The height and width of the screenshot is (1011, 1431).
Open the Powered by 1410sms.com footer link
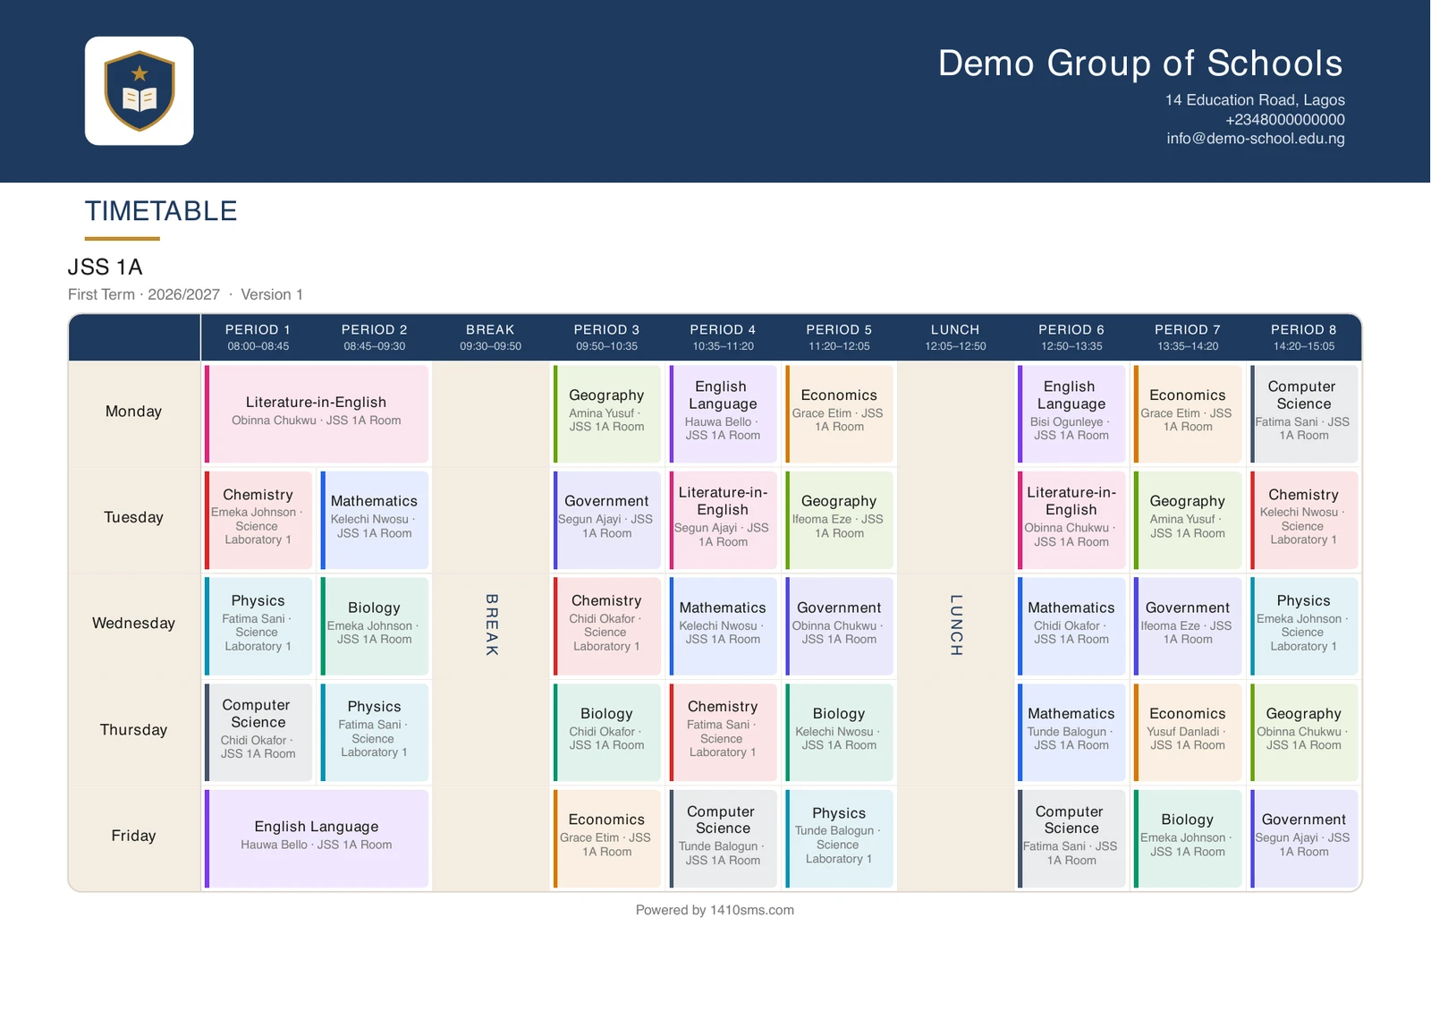(715, 910)
